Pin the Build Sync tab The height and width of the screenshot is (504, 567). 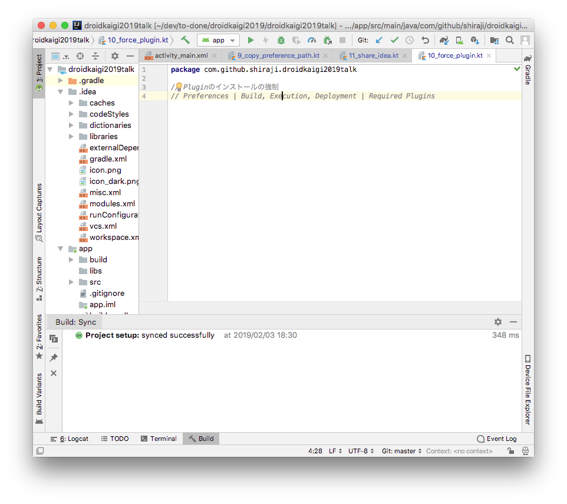[x=54, y=358]
